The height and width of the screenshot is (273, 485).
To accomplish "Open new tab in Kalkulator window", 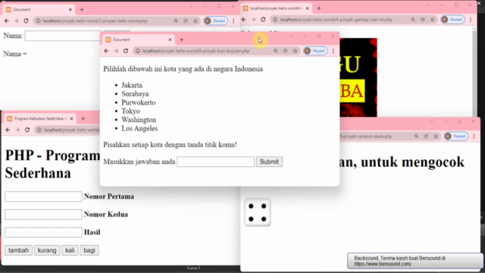I will (x=83, y=118).
